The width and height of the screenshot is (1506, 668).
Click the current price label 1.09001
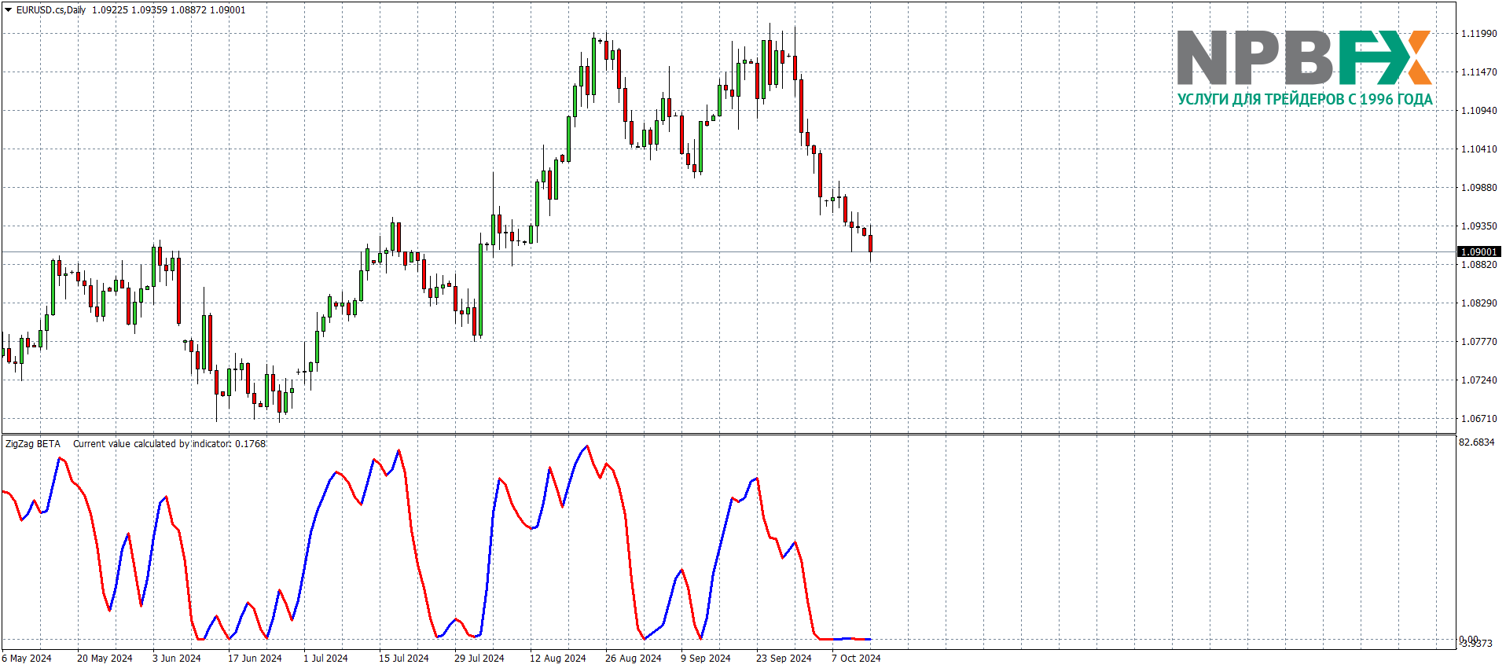click(1478, 252)
